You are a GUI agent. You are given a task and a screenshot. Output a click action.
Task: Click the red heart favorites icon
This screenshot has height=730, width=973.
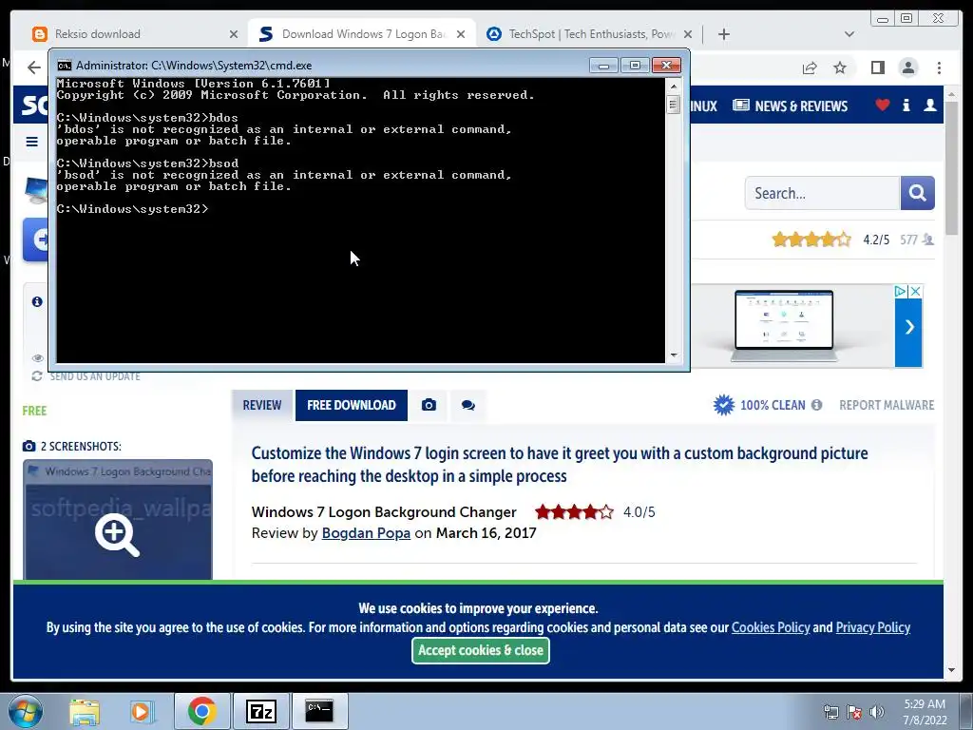[883, 106]
